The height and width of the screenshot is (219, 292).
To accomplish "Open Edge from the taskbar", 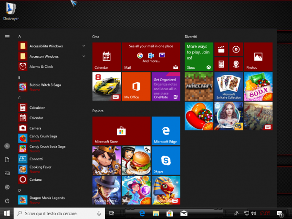I will coord(142,213).
